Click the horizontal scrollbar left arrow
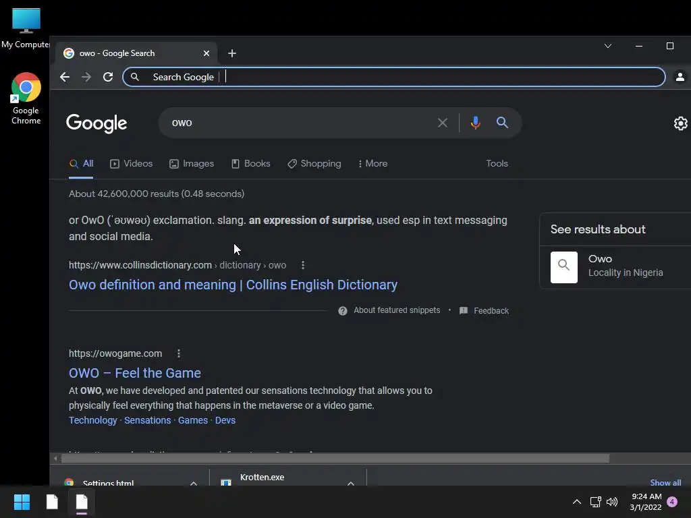691x518 pixels. point(55,459)
